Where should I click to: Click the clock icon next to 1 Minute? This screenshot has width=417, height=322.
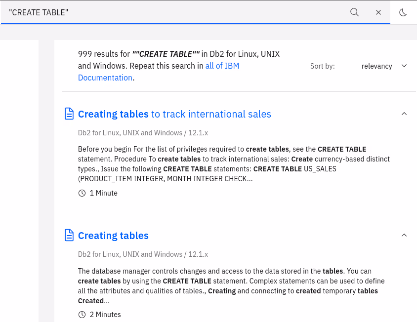tap(82, 193)
